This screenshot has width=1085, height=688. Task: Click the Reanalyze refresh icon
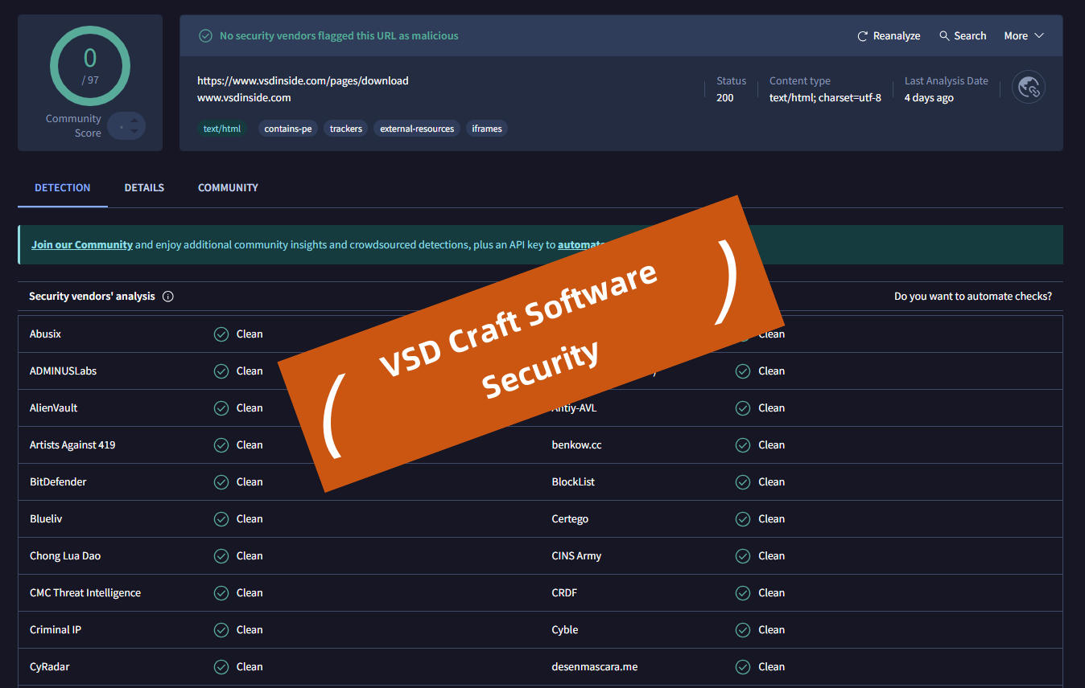pos(863,36)
